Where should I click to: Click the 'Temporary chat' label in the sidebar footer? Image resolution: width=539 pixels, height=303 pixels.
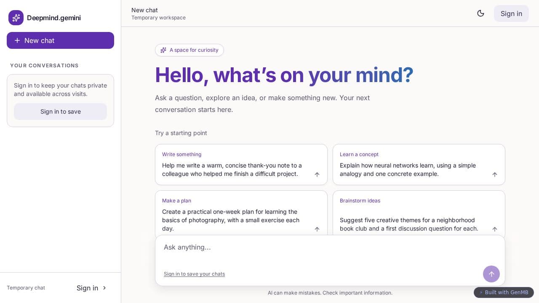click(26, 288)
